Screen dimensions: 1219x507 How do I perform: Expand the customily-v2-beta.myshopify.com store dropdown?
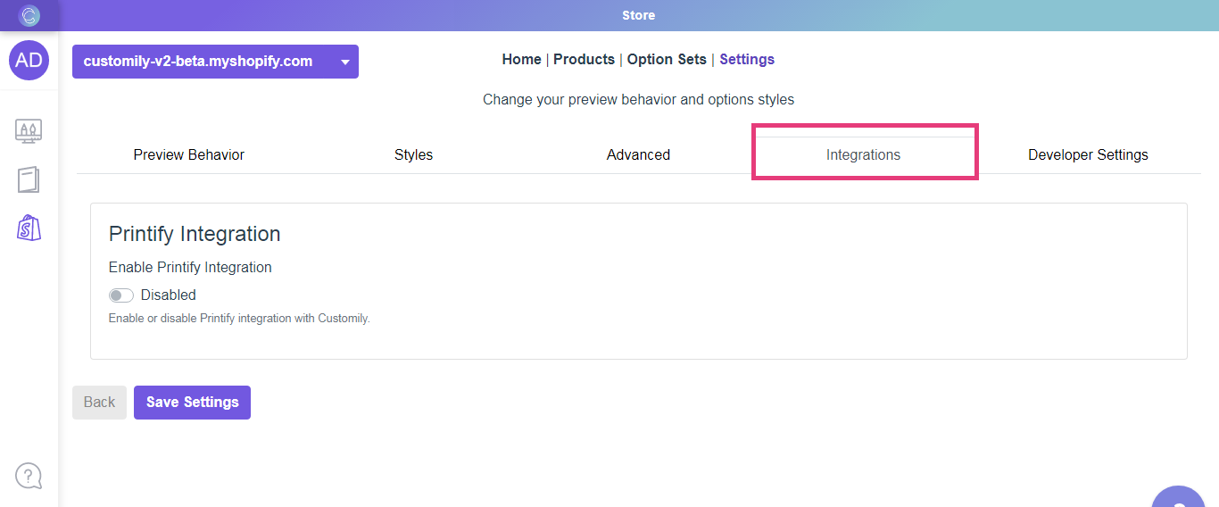click(215, 62)
